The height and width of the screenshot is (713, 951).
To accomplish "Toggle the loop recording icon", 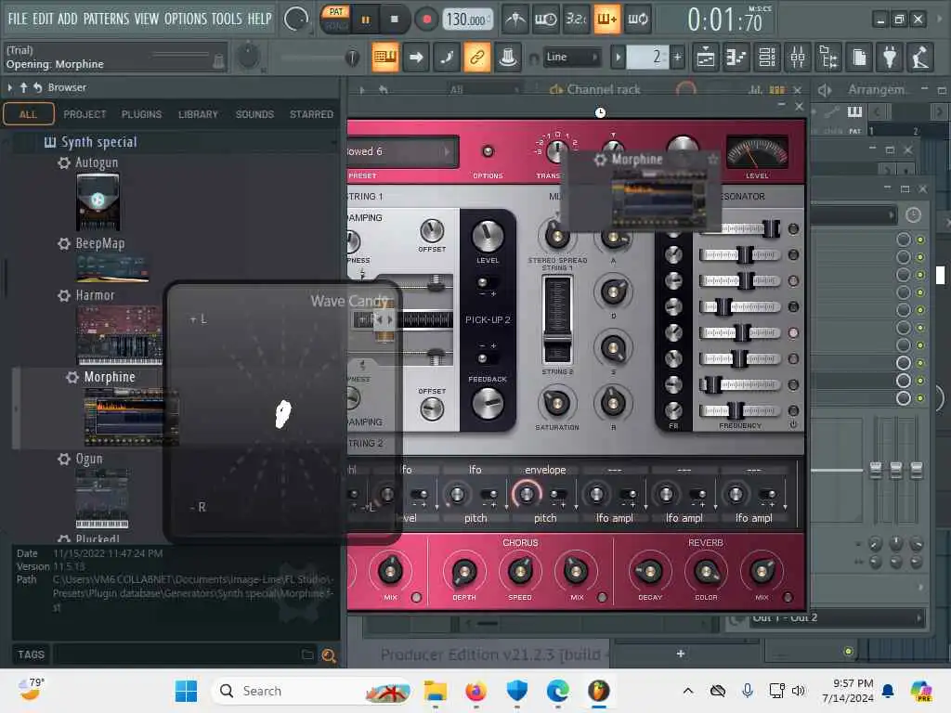I will 637,19.
